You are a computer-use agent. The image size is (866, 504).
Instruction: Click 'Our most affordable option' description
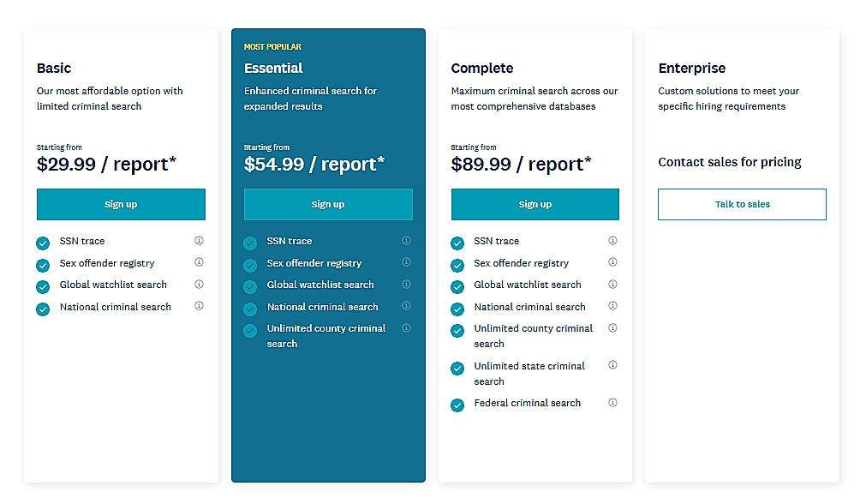click(110, 99)
